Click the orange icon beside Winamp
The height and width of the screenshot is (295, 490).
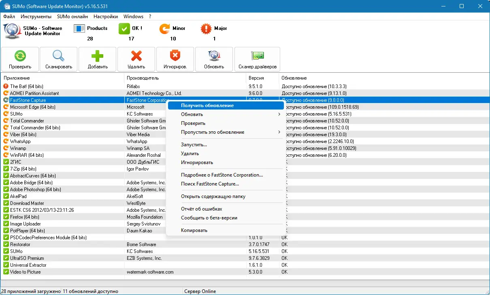(x=6, y=148)
